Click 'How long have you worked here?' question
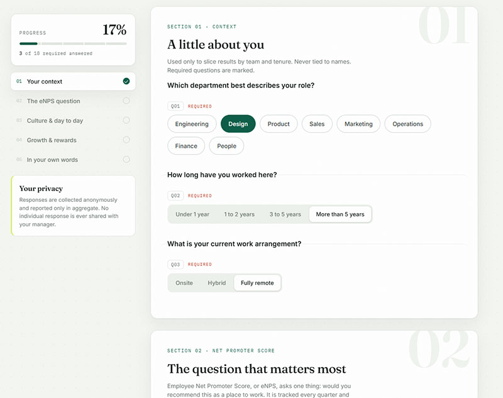Viewport: 503px width, 398px height. (x=222, y=175)
